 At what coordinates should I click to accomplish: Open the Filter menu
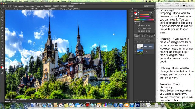pyautogui.click(x=48, y=1)
